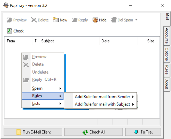171x139 pixels.
Task: Click the green Check All arrows icon
Action: coord(85,132)
